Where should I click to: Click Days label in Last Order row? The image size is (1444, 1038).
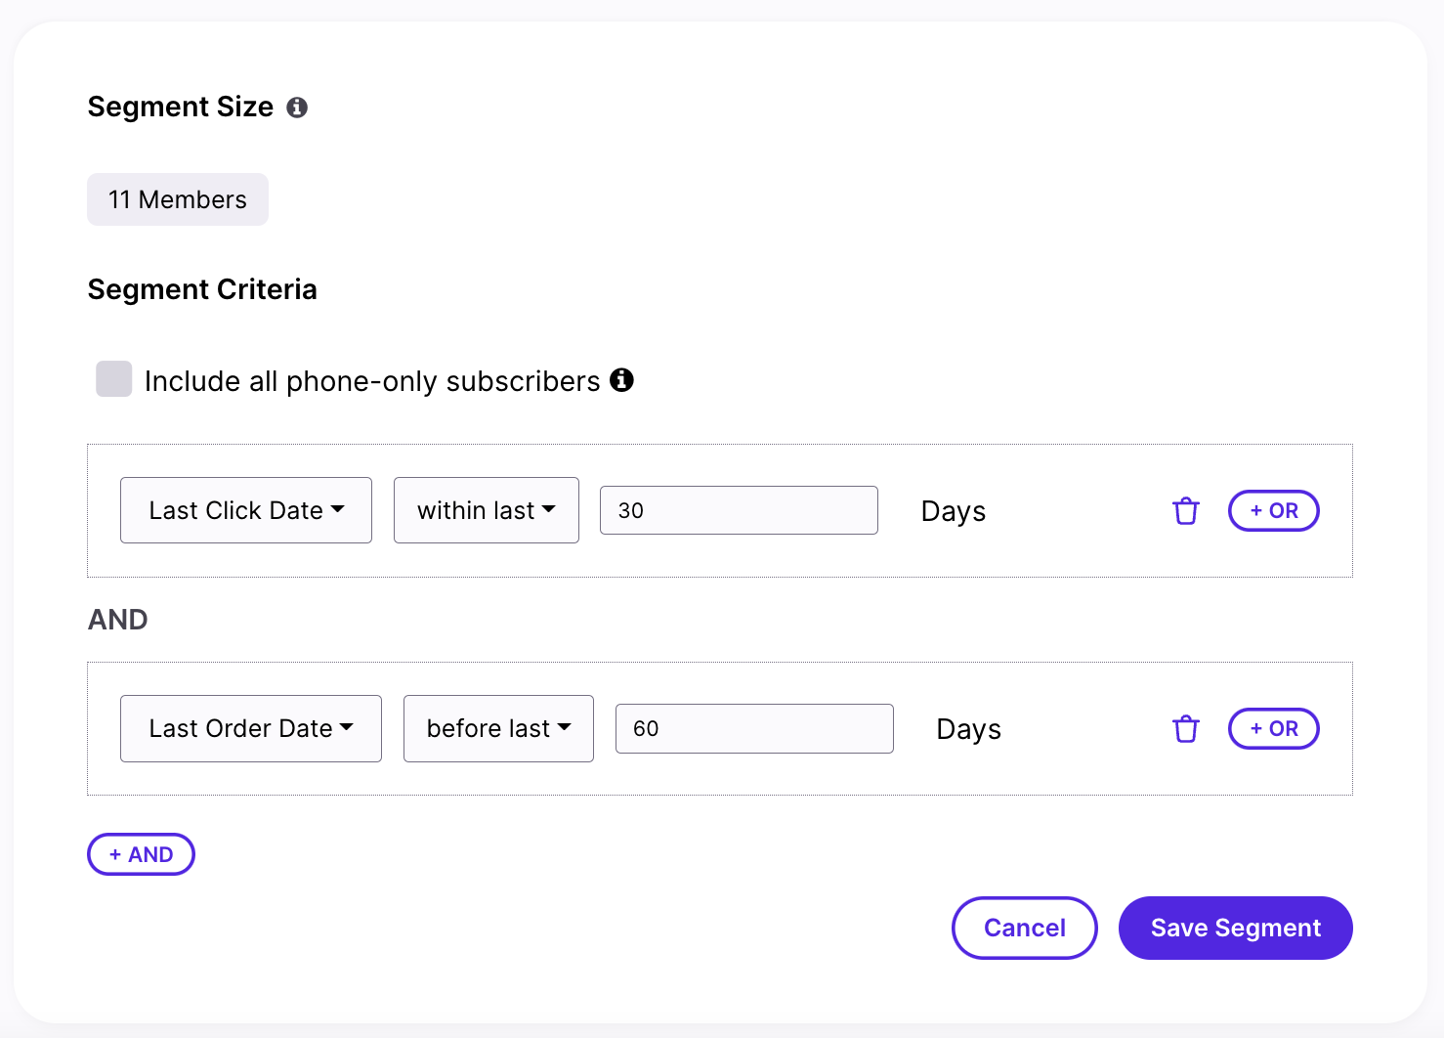pyautogui.click(x=969, y=729)
